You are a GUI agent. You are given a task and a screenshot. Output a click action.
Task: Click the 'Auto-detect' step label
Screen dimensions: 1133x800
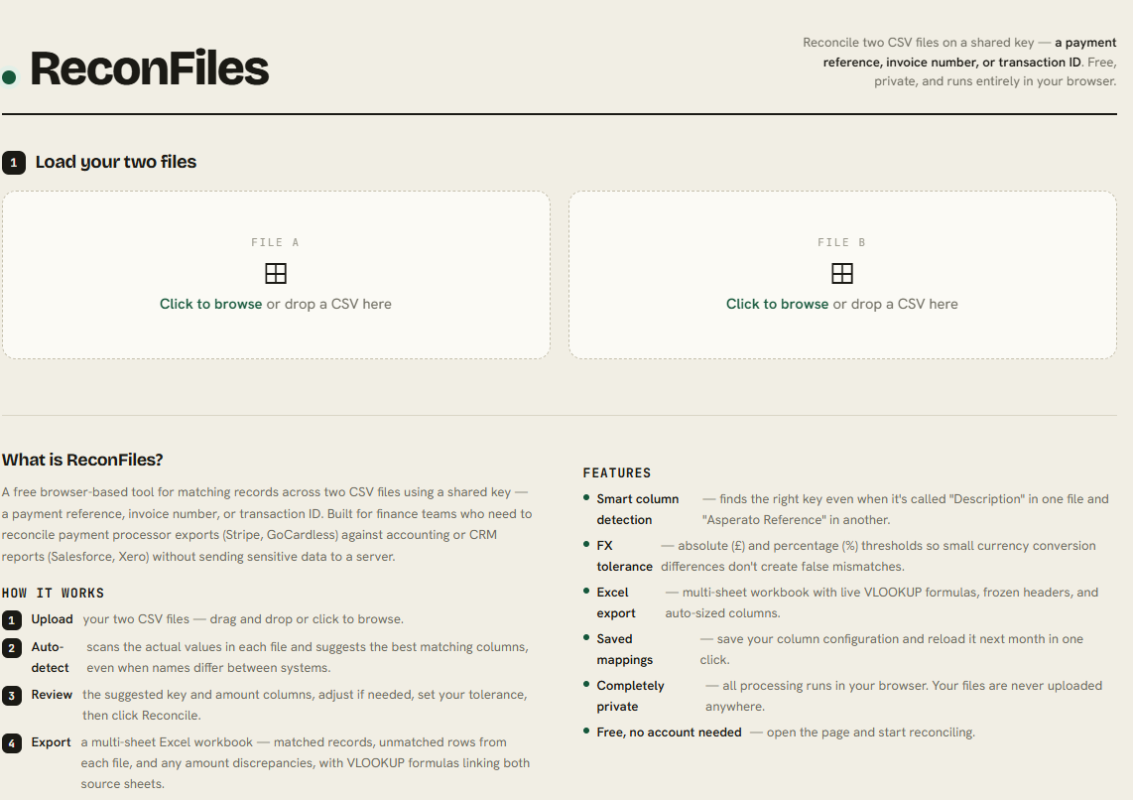[x=50, y=658]
